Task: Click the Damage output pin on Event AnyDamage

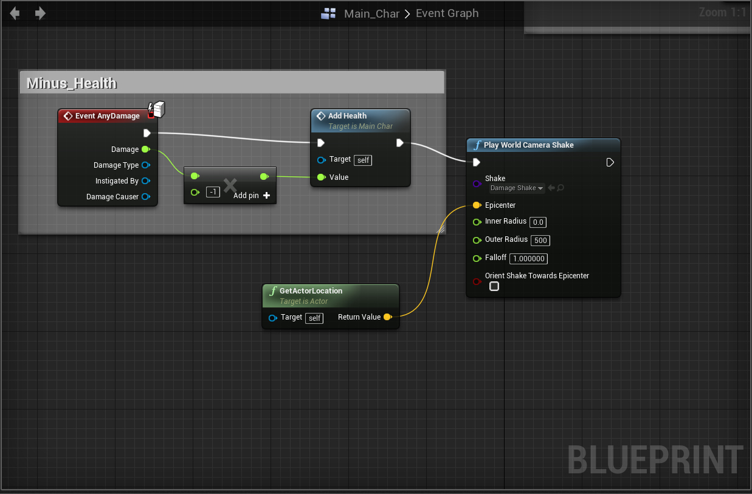Action: (x=145, y=149)
